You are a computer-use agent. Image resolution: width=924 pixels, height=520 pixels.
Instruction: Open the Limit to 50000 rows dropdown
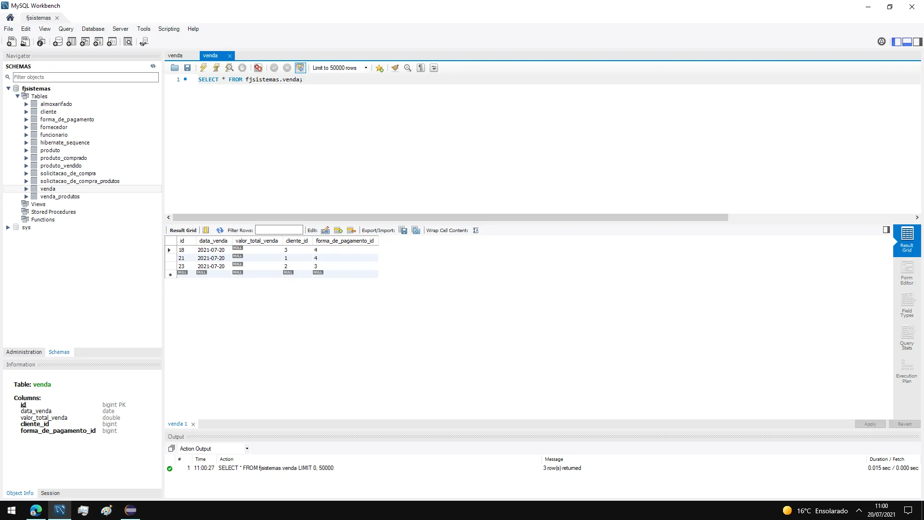(x=366, y=68)
